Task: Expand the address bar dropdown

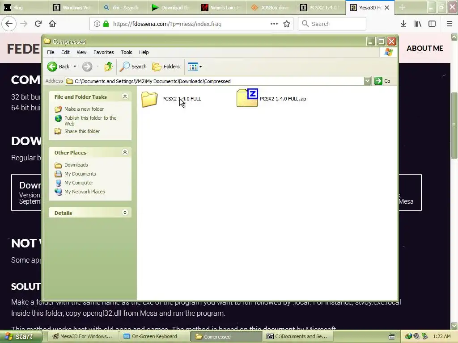Action: 368,81
